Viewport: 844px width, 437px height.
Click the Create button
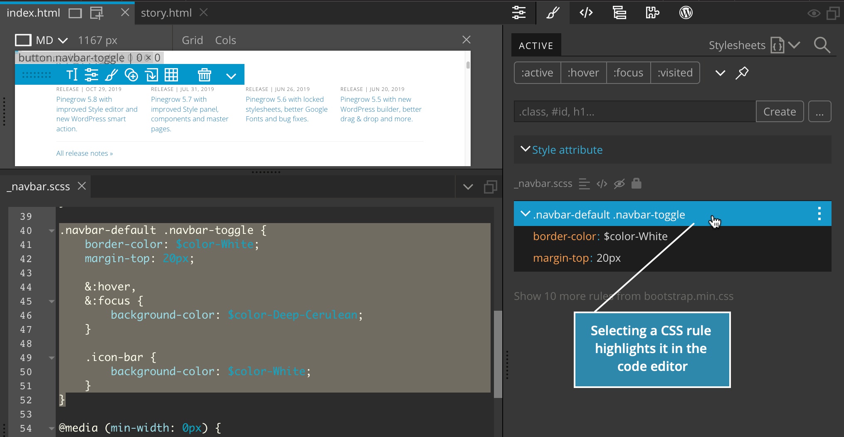(x=780, y=111)
